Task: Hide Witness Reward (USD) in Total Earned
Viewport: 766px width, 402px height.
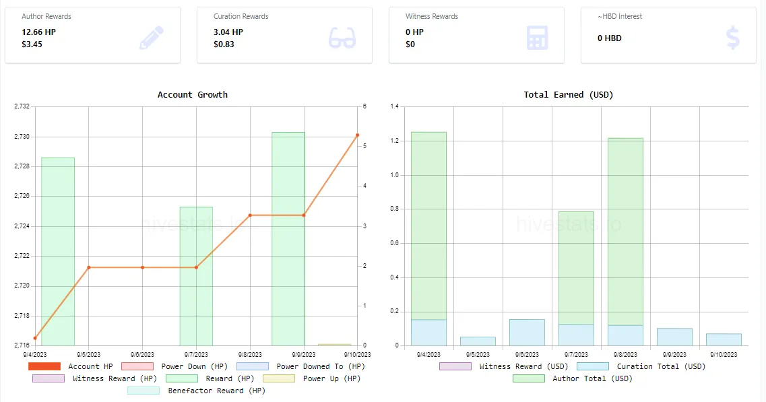Action: coord(504,366)
